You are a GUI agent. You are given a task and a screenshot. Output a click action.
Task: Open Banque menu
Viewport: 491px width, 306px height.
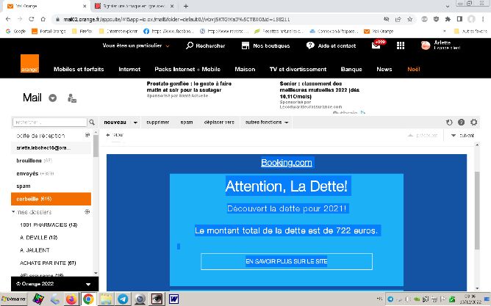(351, 69)
